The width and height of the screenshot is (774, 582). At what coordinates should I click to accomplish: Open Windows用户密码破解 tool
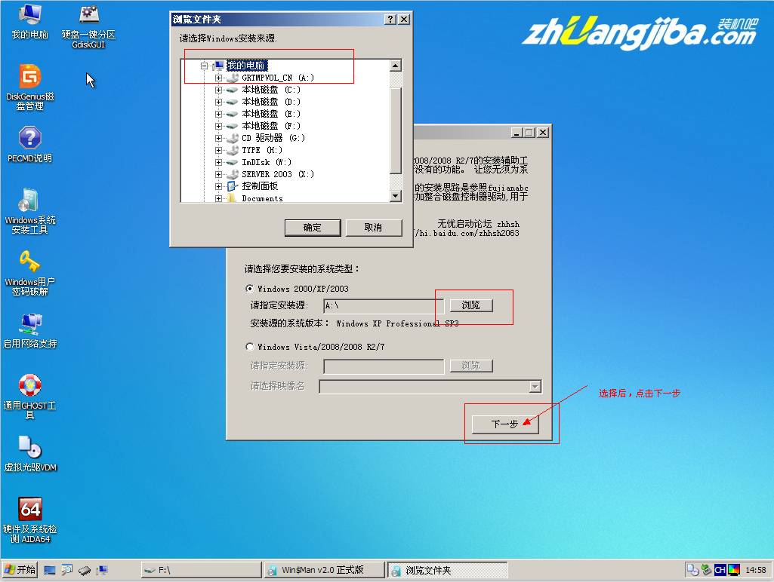pyautogui.click(x=29, y=262)
